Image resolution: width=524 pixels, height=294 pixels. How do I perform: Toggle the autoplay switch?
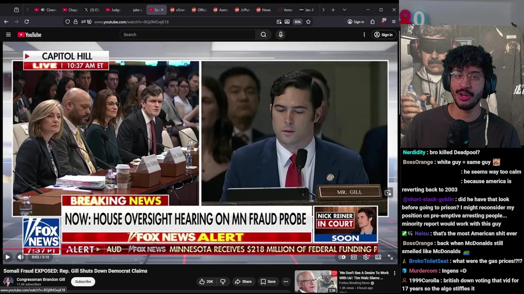pos(343,257)
